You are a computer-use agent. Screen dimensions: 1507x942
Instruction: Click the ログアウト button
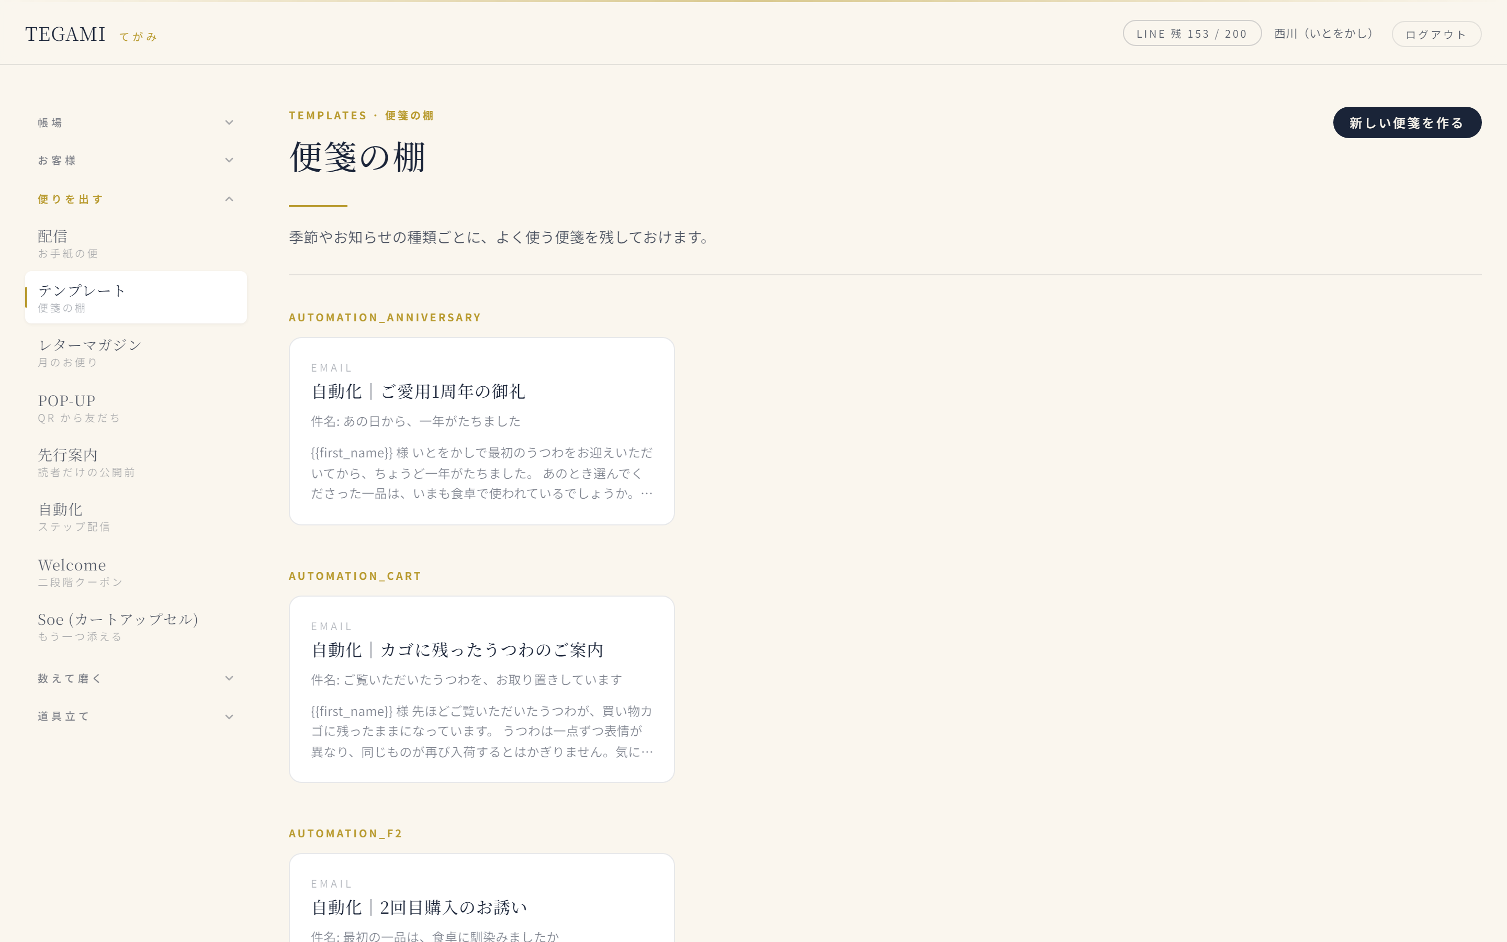pos(1436,34)
